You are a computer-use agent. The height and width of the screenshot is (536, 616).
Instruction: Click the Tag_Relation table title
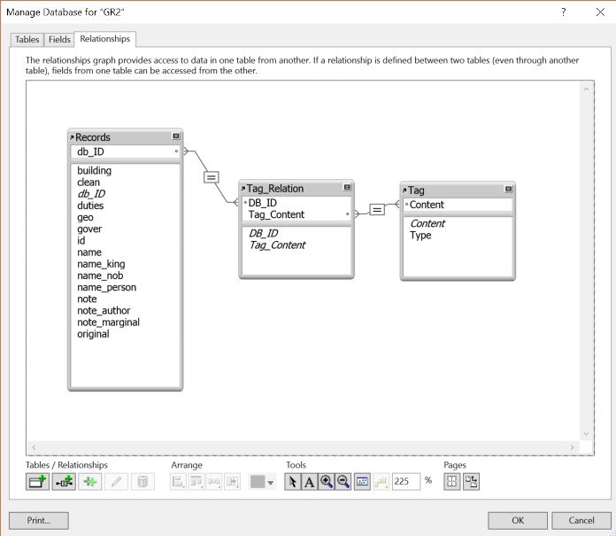click(x=275, y=189)
